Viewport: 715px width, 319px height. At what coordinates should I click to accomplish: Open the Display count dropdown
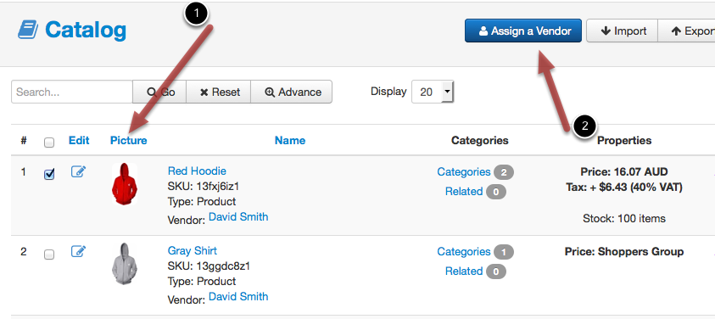click(433, 92)
